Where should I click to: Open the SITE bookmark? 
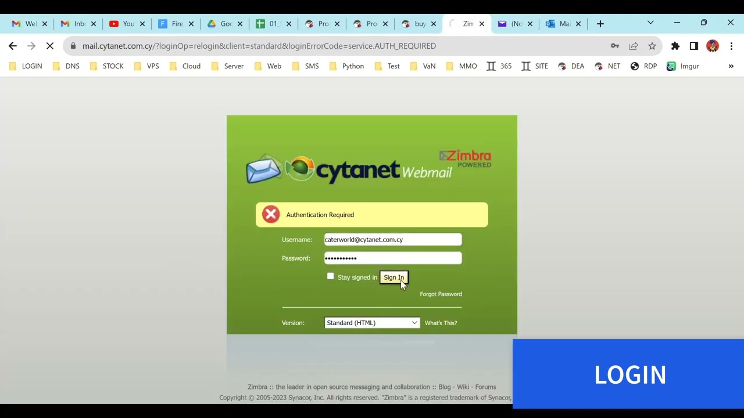535,66
